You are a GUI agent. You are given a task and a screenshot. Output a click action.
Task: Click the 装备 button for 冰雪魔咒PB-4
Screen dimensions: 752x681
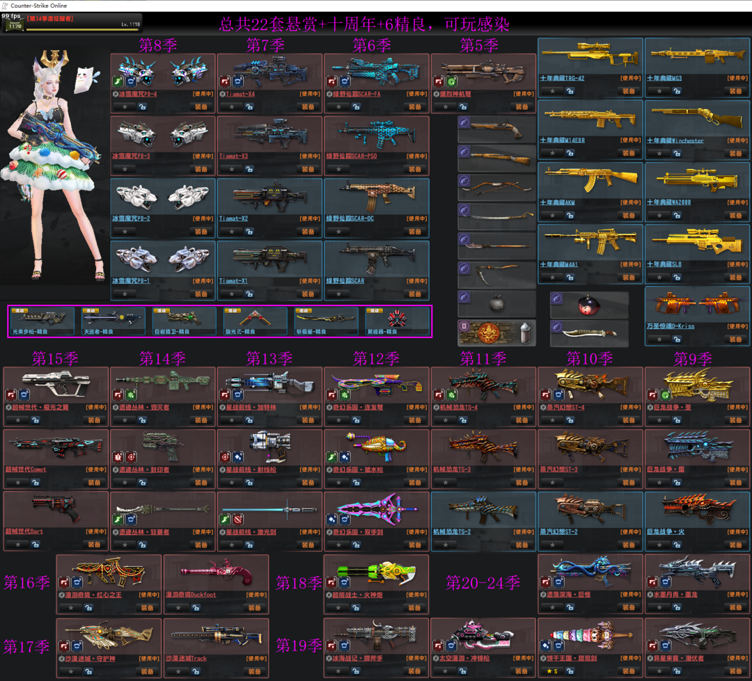click(201, 107)
